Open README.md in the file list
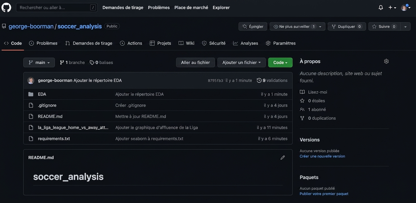 pos(50,116)
